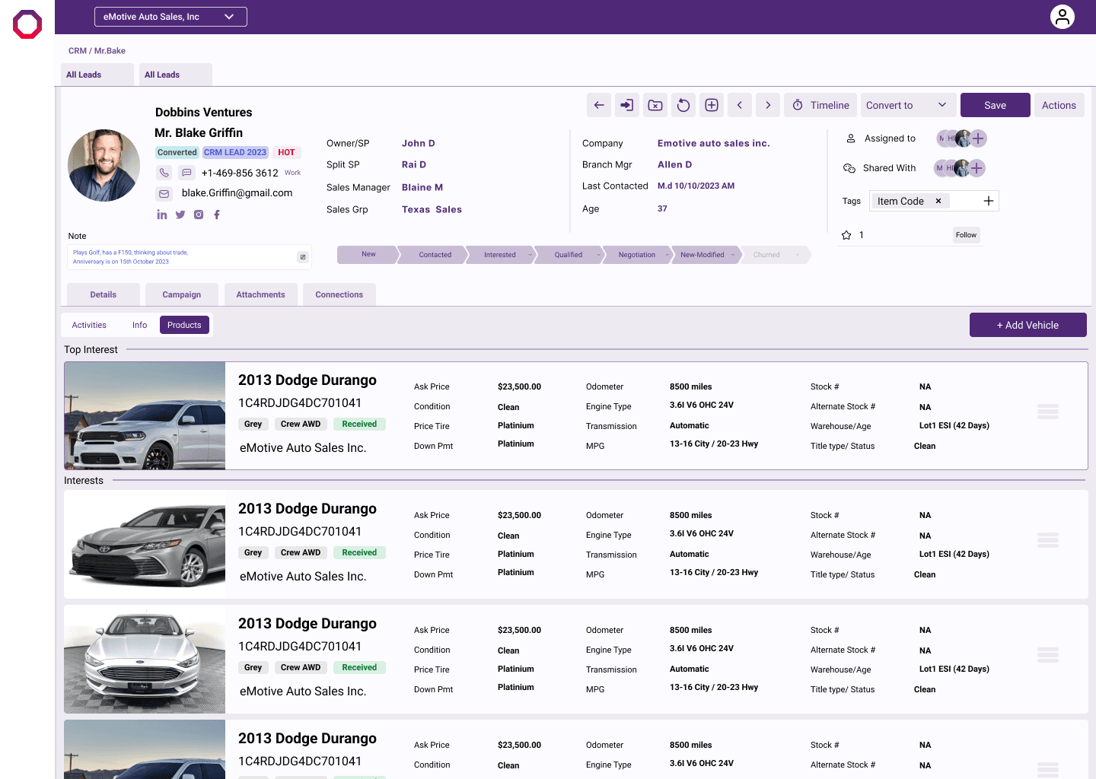Select the Products sub-tab

(184, 325)
